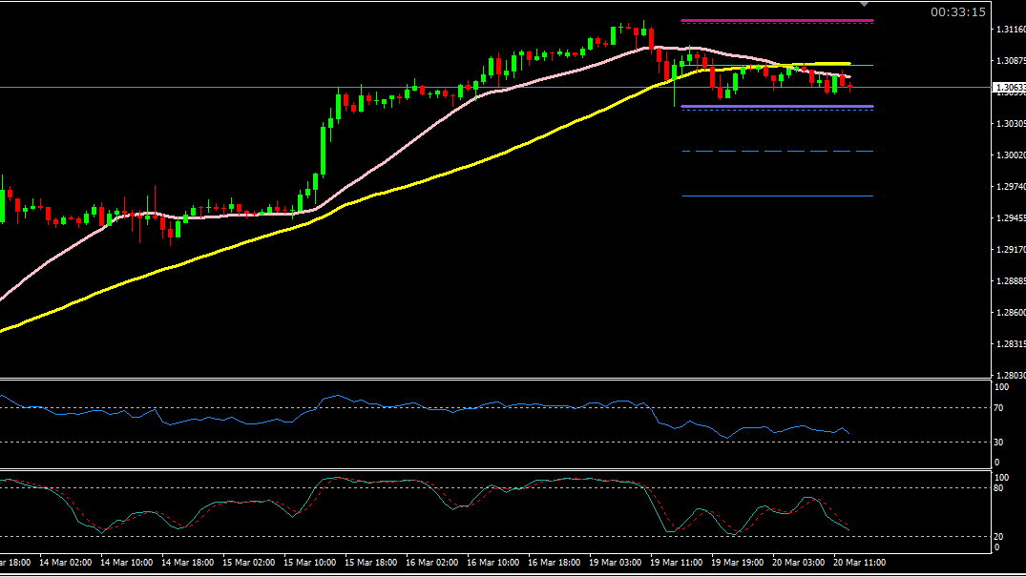Click the last red candlestick on the chart
Viewport: 1026px width, 577px height.
tap(850, 88)
